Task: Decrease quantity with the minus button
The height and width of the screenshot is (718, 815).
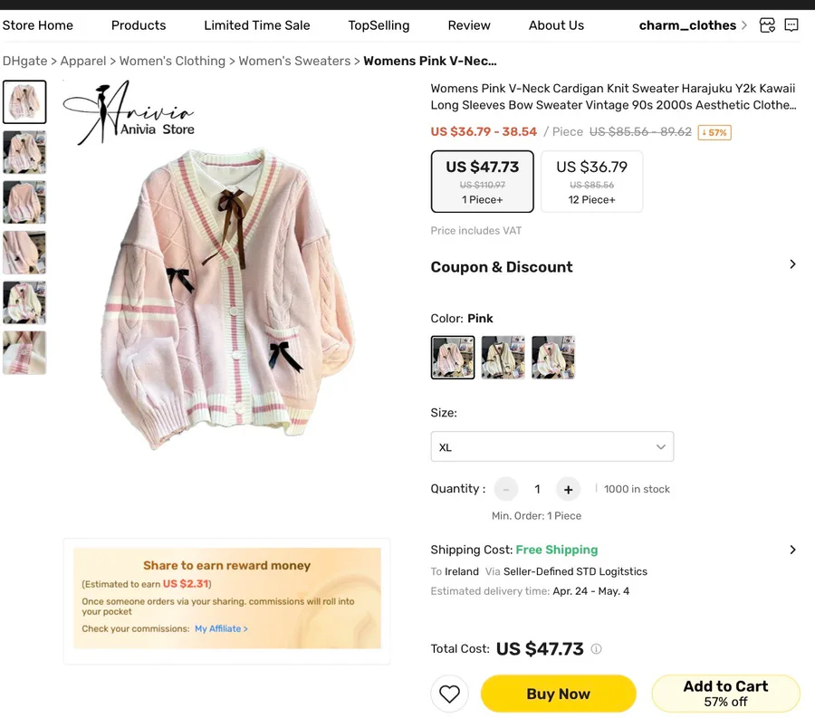Action: pyautogui.click(x=506, y=490)
